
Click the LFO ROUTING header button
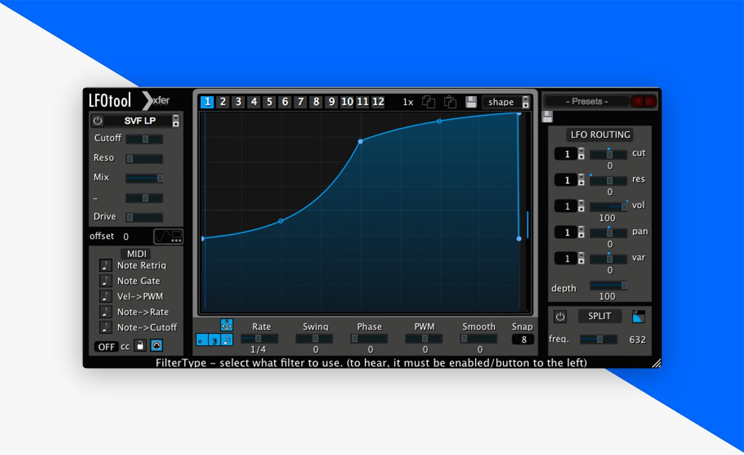(600, 135)
